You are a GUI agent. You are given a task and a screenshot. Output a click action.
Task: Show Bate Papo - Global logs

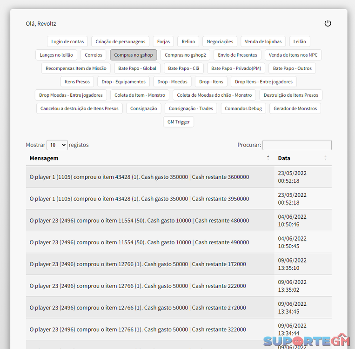click(x=137, y=68)
